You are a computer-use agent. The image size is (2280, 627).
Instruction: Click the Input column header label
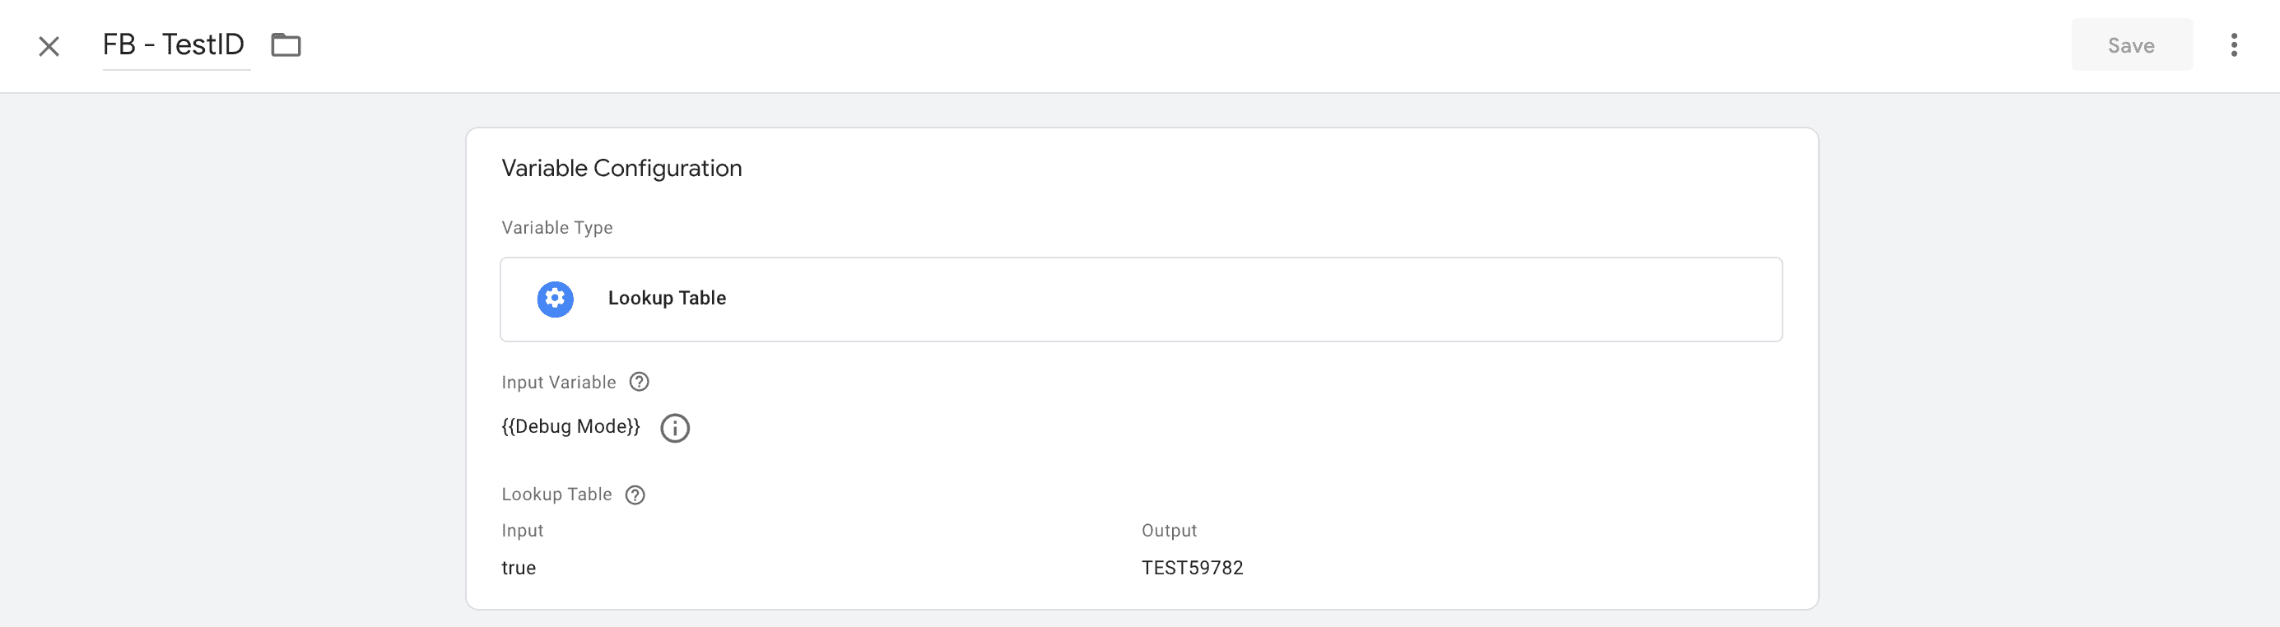(x=522, y=531)
